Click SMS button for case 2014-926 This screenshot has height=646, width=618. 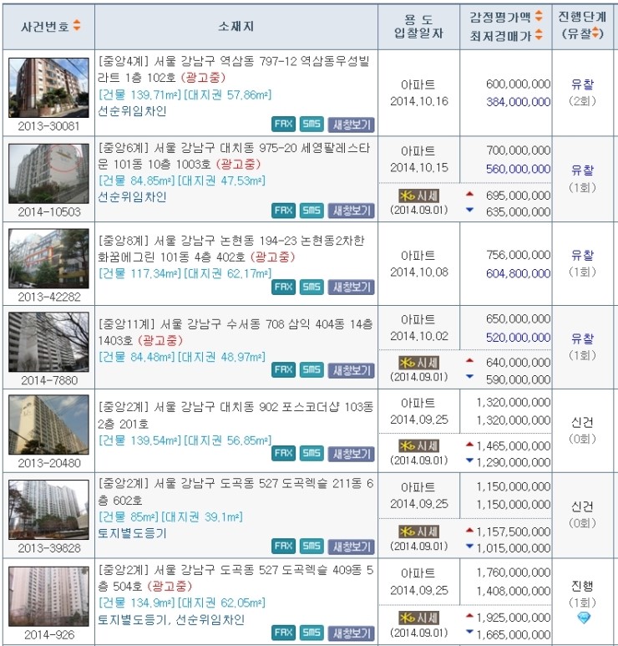pos(312,633)
